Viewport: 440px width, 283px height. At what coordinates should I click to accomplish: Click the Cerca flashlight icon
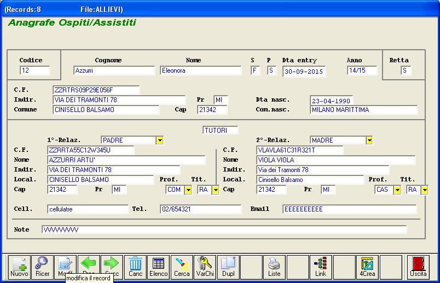coord(182,267)
